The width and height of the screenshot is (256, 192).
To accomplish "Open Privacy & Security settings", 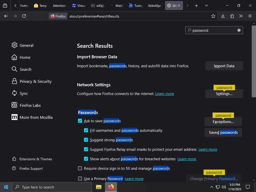I will (x=31, y=81).
